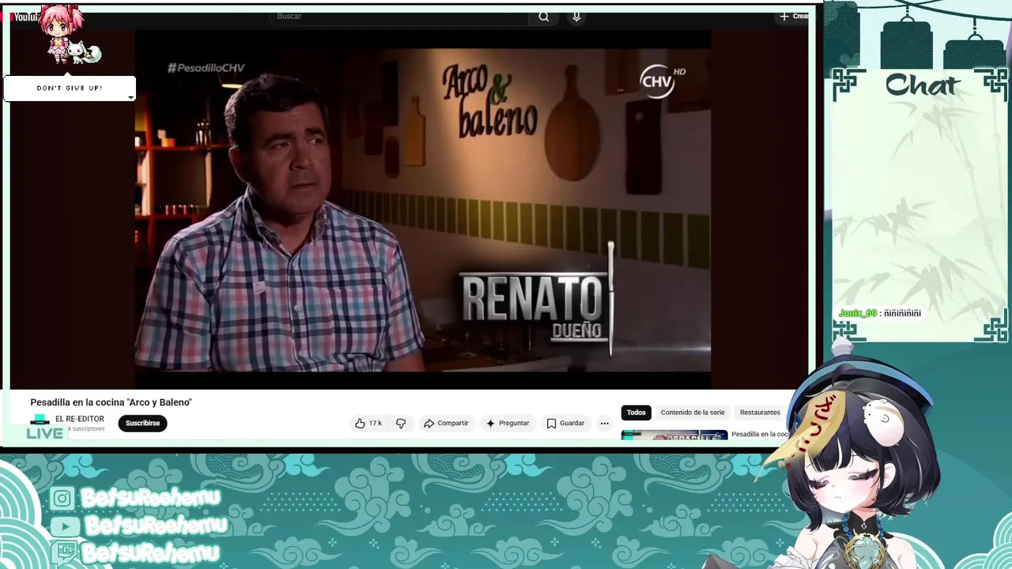This screenshot has height=569, width=1012.
Task: Click the Compartir share button
Action: tap(446, 424)
